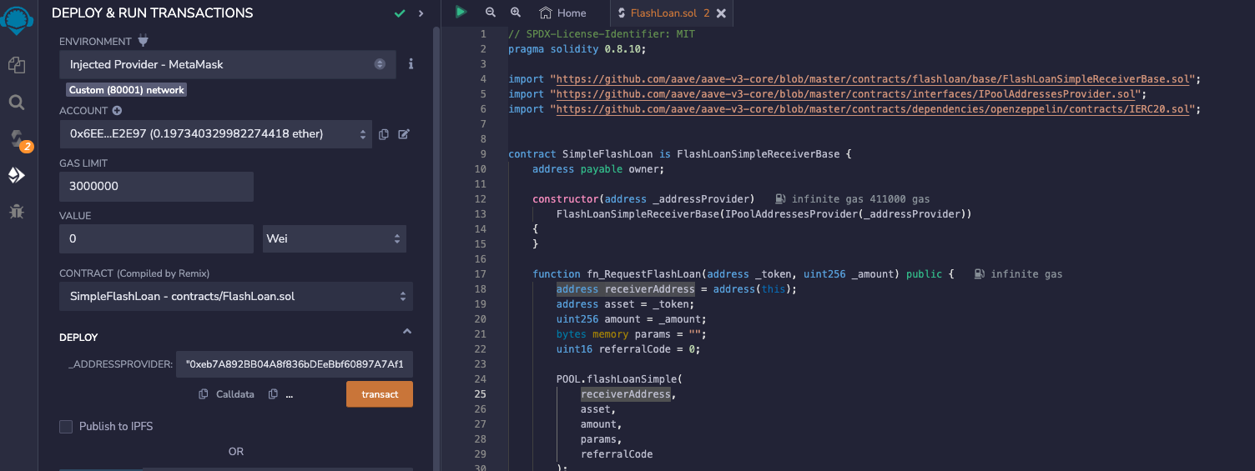This screenshot has height=471, width=1255.
Task: Zoom out the editor font size
Action: pyautogui.click(x=491, y=13)
